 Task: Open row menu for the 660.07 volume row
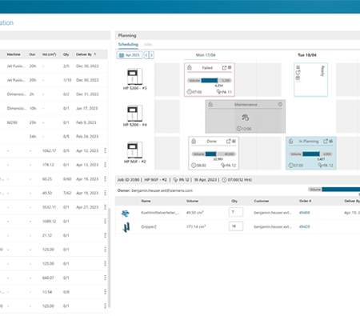(105, 278)
